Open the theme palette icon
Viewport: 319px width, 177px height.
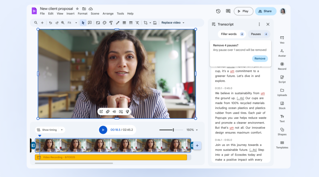pos(105,23)
